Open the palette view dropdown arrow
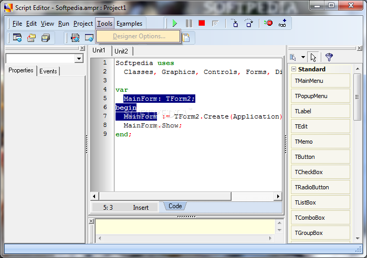 click(x=303, y=57)
